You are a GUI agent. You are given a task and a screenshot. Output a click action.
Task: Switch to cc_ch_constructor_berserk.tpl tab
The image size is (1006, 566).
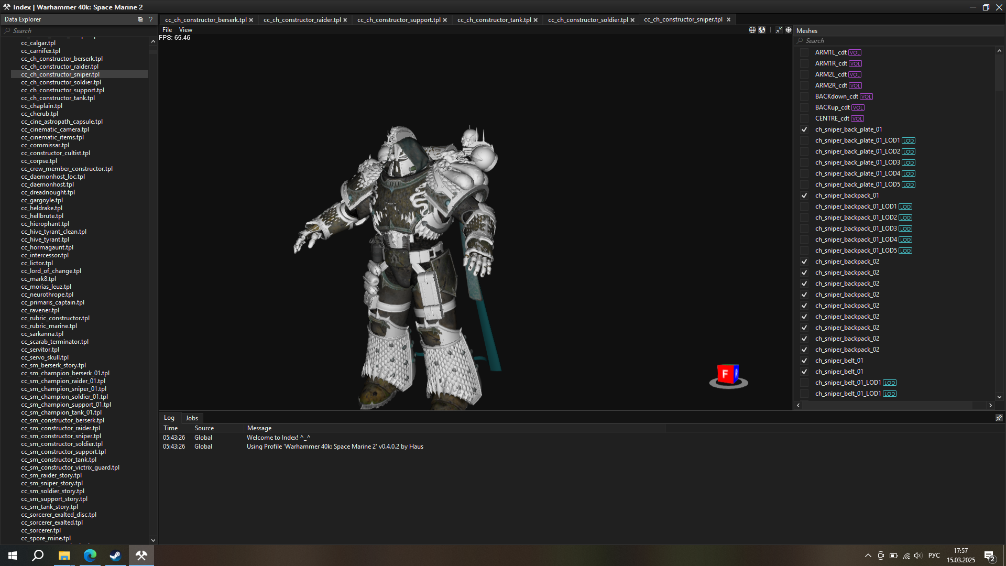(205, 20)
